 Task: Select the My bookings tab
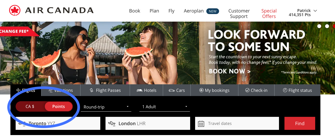(x=214, y=90)
